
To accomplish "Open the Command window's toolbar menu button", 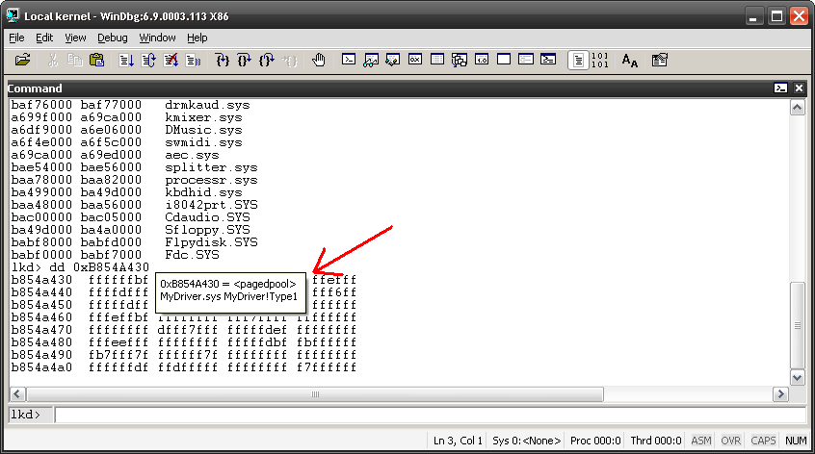I will tap(780, 88).
